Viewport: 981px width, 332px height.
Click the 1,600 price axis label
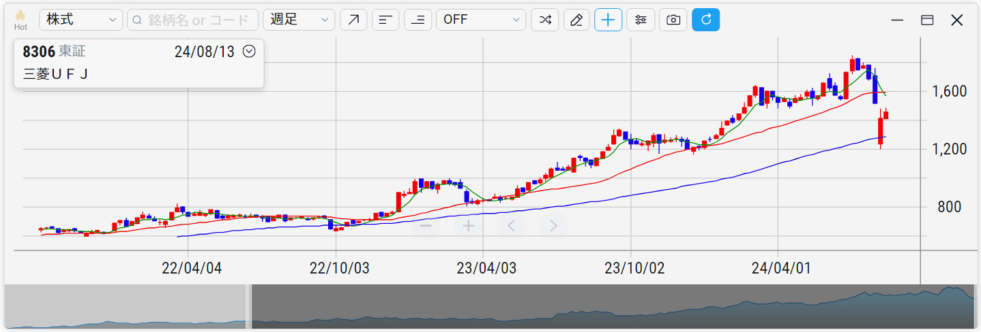click(x=950, y=91)
